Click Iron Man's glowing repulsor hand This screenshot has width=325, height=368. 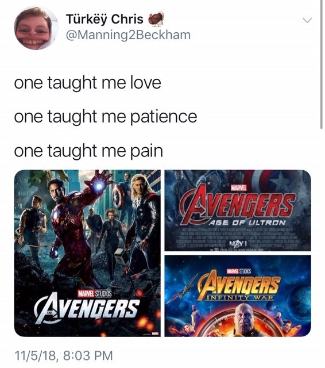(99, 185)
